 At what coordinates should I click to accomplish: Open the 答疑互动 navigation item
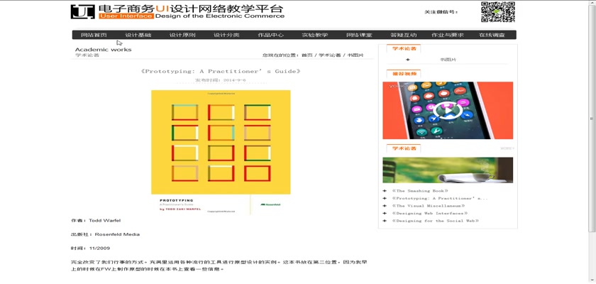[x=403, y=35]
